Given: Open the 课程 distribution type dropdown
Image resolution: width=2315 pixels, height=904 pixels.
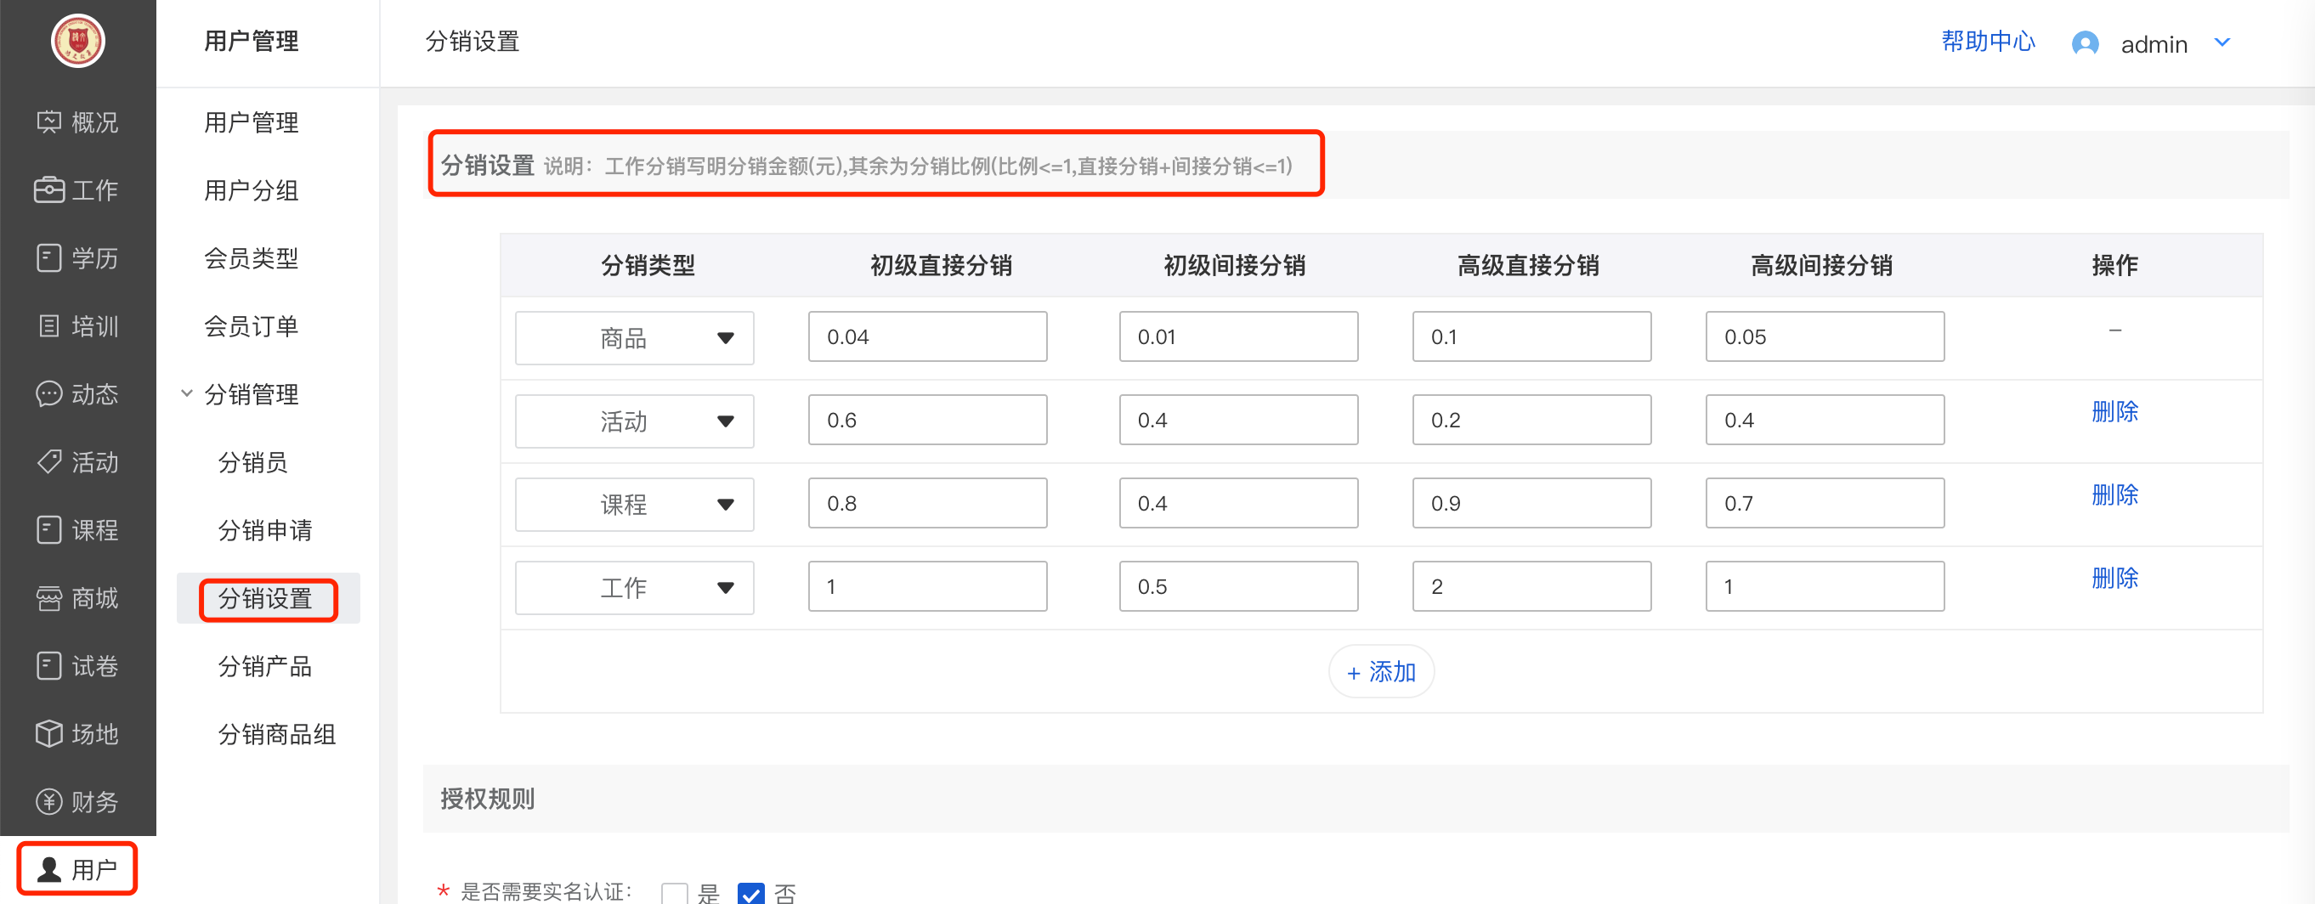Looking at the screenshot, I should [635, 504].
